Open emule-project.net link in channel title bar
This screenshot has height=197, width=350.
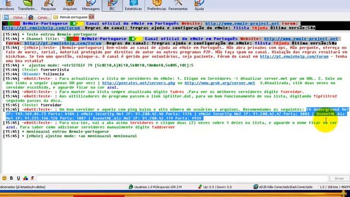click(x=242, y=24)
